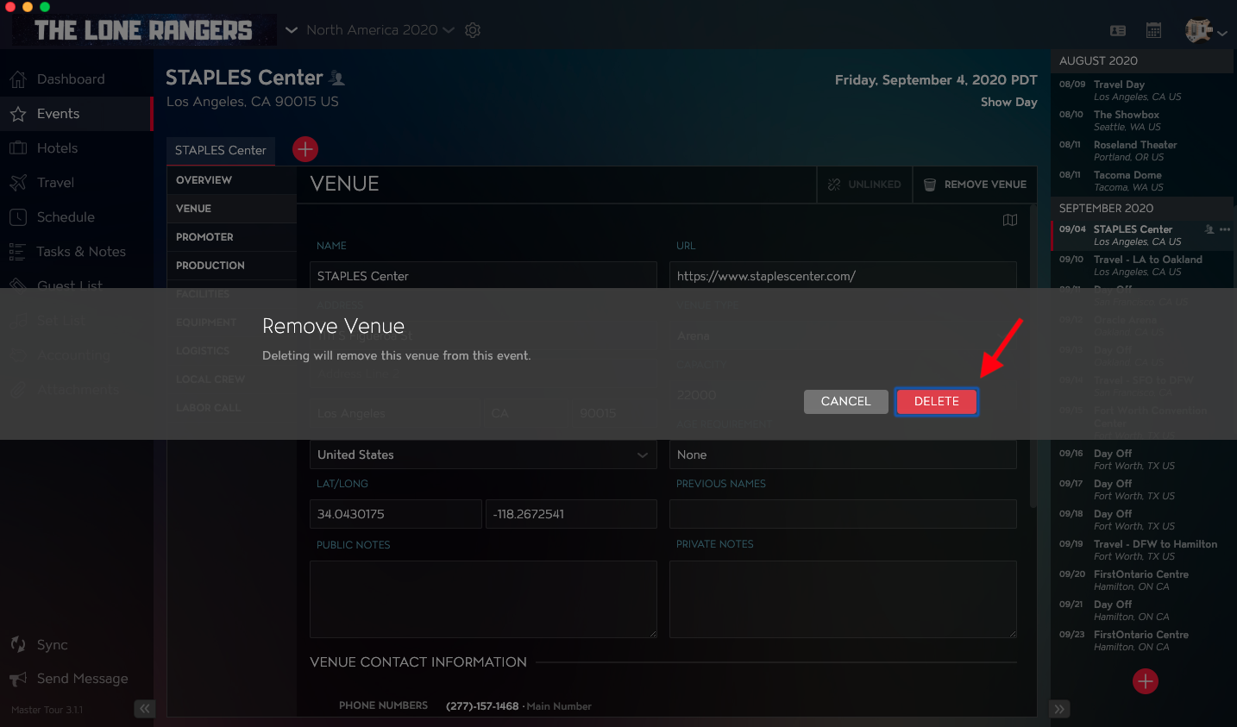Click the latitude field 34.0430175
The width and height of the screenshot is (1237, 727).
point(395,514)
